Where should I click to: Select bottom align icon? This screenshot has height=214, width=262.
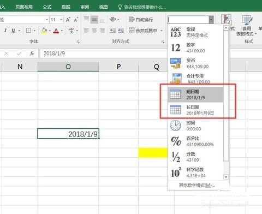102,20
